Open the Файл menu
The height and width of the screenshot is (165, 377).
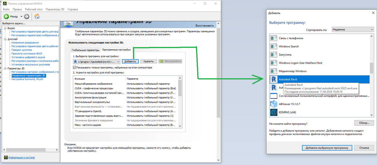point(6,9)
